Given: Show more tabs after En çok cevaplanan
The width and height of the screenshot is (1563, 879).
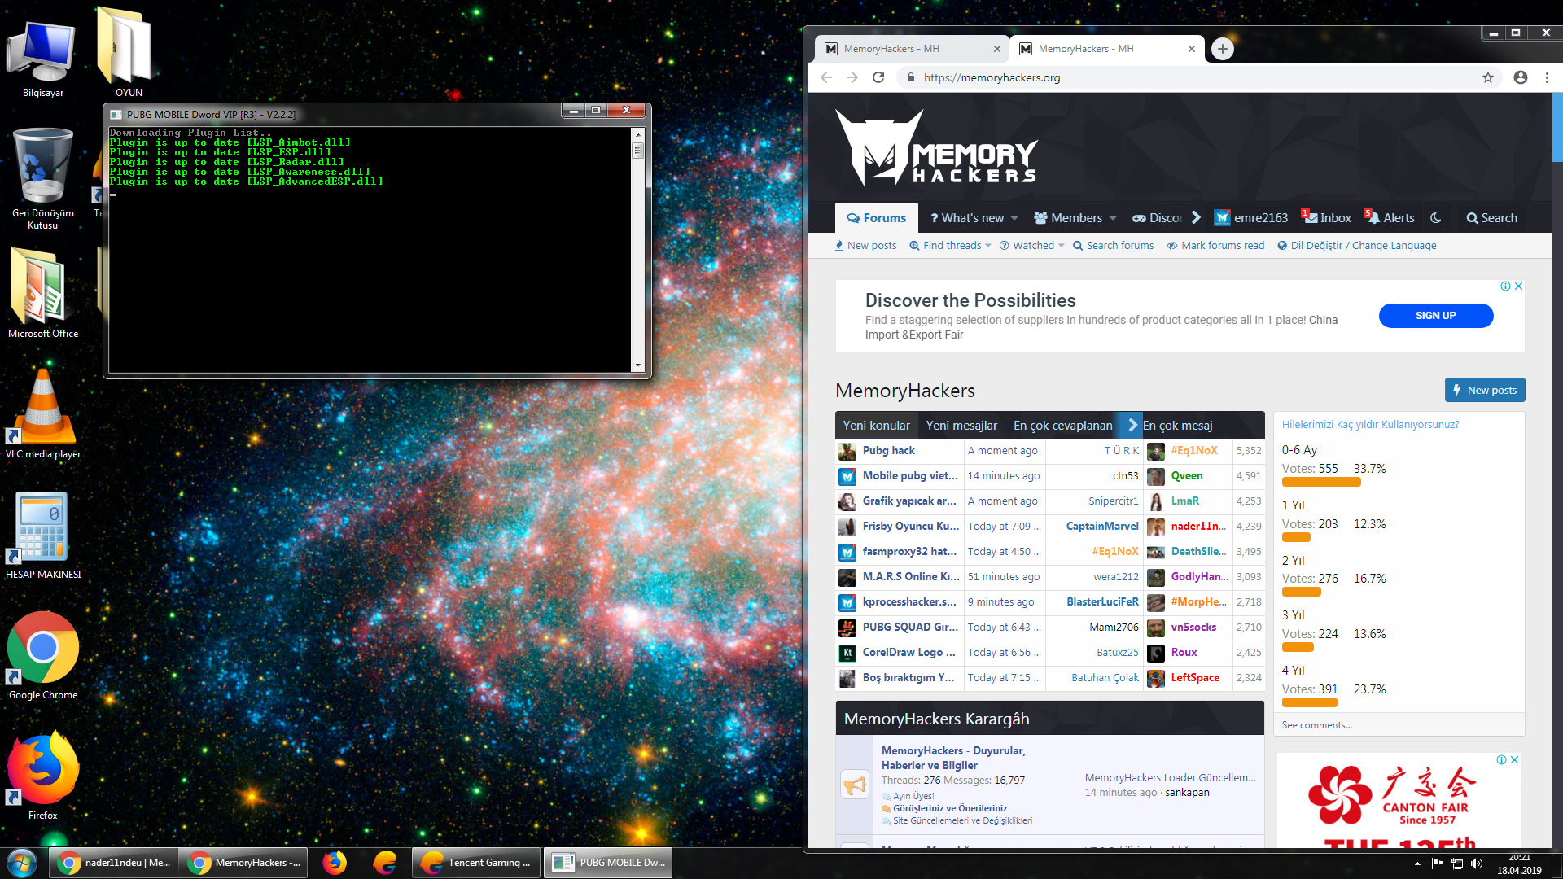Looking at the screenshot, I should tap(1132, 425).
